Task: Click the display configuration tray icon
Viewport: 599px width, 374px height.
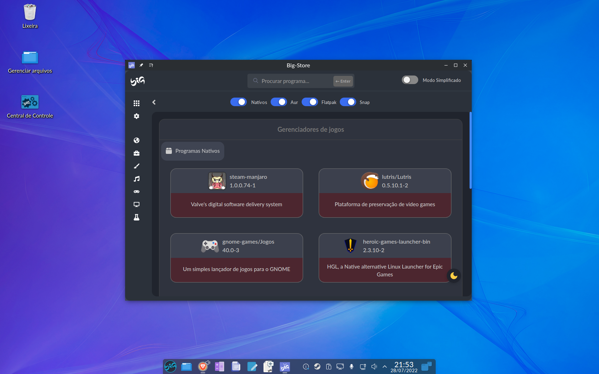Action: pyautogui.click(x=340, y=367)
